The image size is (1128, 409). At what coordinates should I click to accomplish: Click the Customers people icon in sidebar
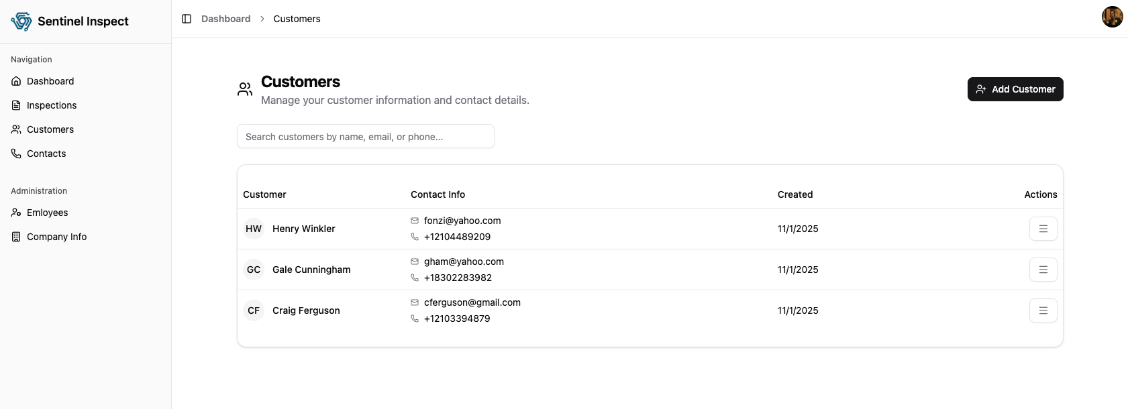click(16, 129)
